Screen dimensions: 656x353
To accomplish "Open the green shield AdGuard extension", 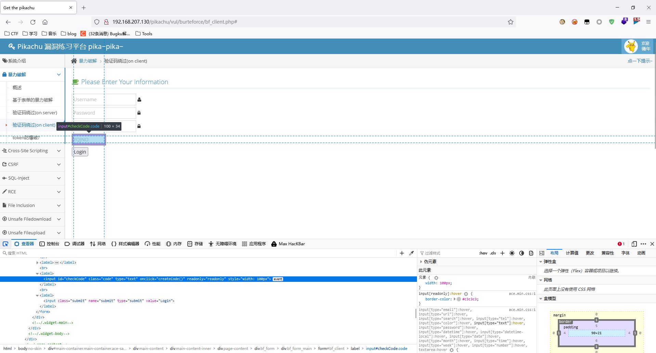I will pos(612,22).
